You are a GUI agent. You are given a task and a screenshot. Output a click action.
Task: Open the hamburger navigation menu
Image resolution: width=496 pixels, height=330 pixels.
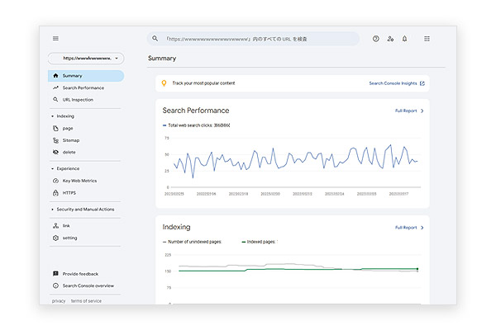click(x=55, y=38)
